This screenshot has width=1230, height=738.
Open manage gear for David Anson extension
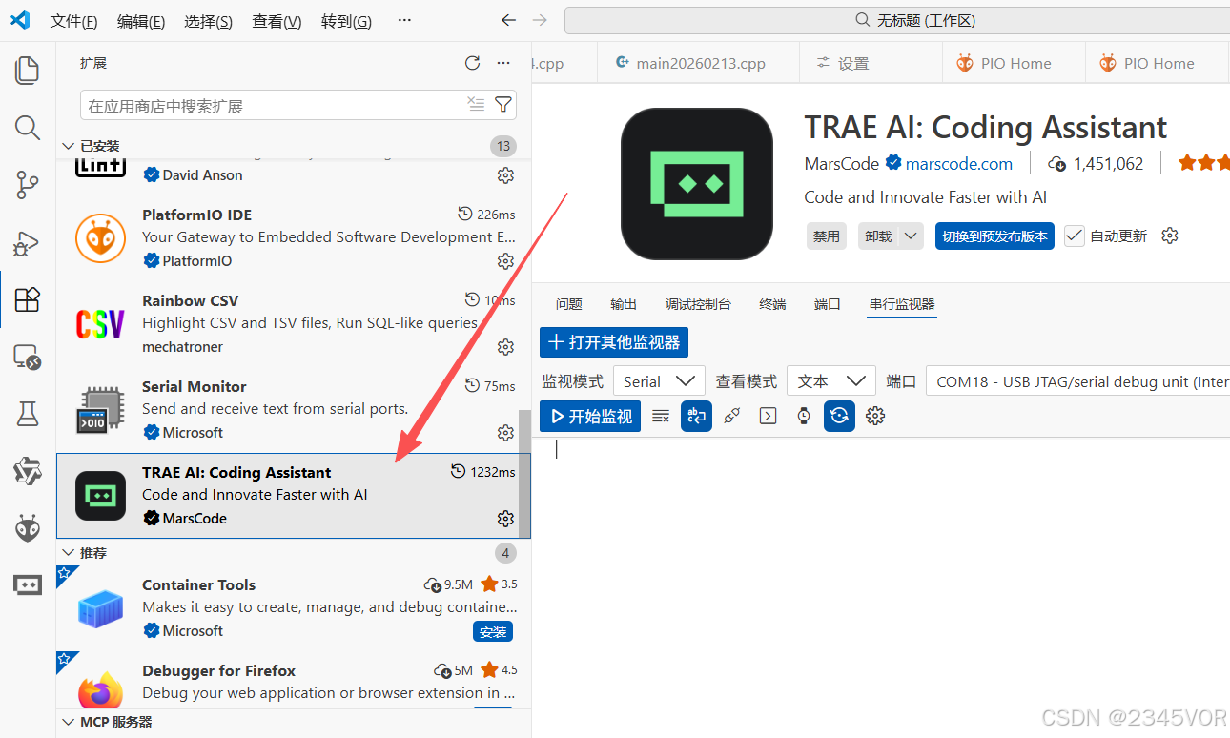(x=505, y=174)
